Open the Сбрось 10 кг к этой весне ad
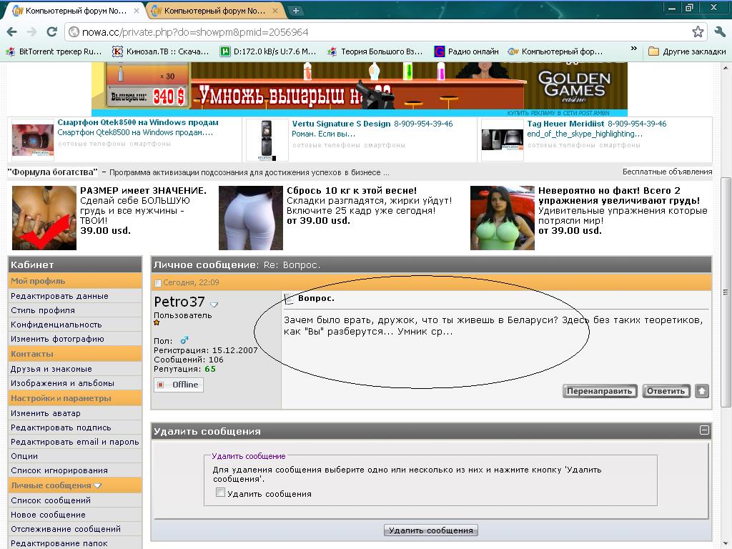This screenshot has height=549, width=732. [352, 190]
